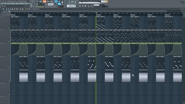Toggle the overdub blend recording icon
This screenshot has height=104, width=185.
(x=48, y=1)
